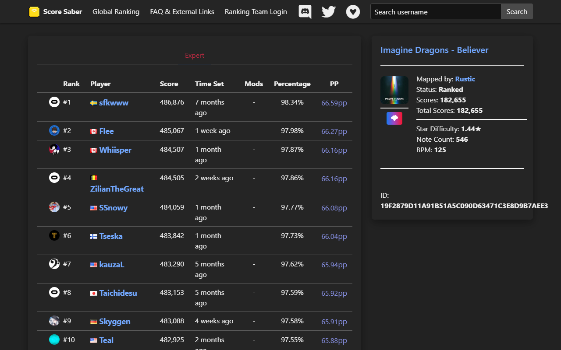Click the Finnish flag beside Tseska
Image resolution: width=561 pixels, height=350 pixels.
pos(94,237)
